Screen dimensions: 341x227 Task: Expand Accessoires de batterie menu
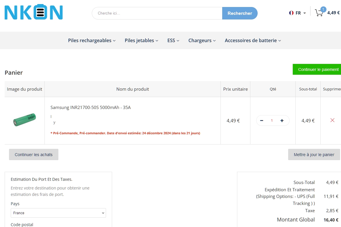(x=253, y=40)
